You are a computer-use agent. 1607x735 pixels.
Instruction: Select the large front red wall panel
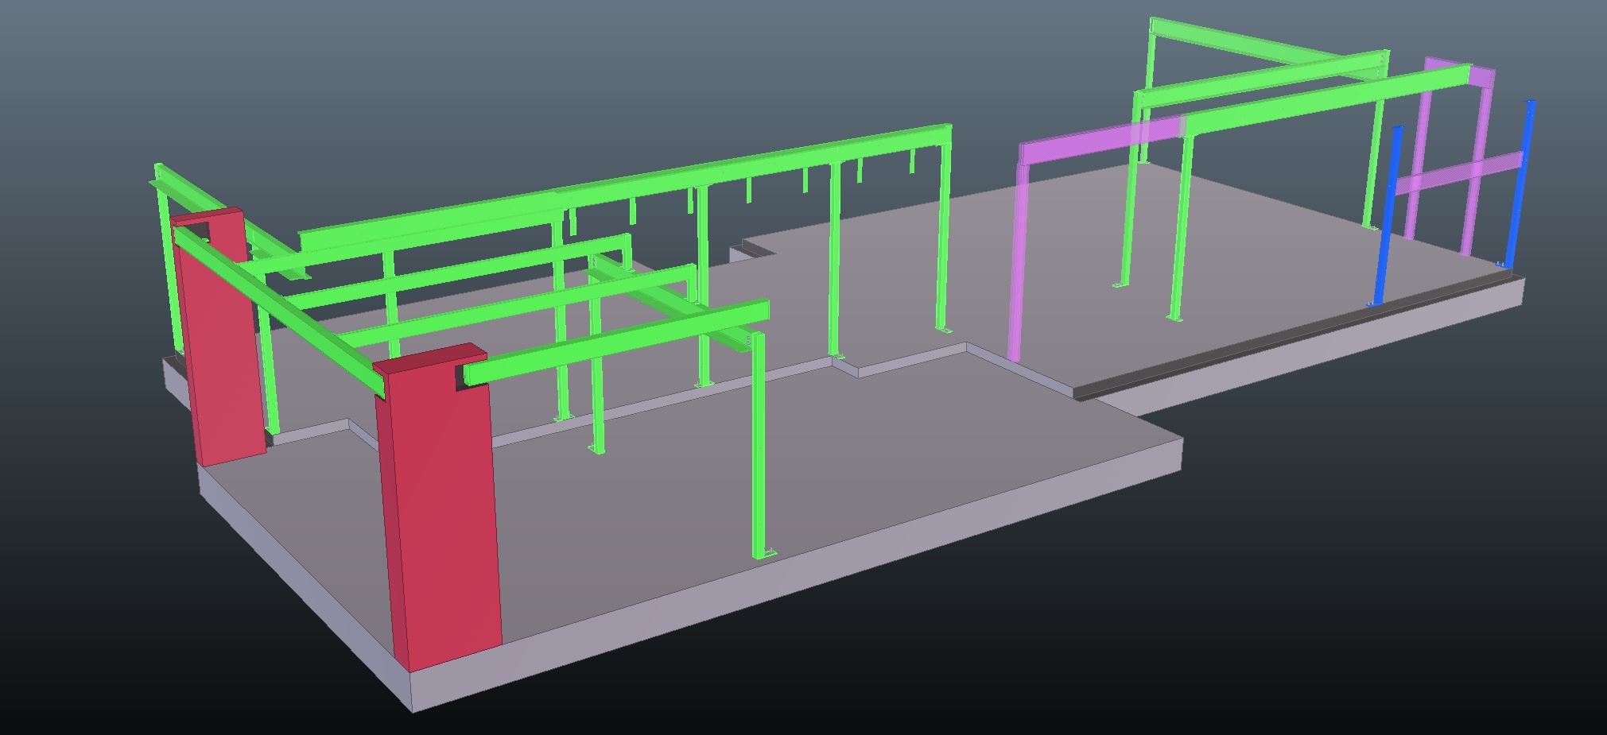441,509
